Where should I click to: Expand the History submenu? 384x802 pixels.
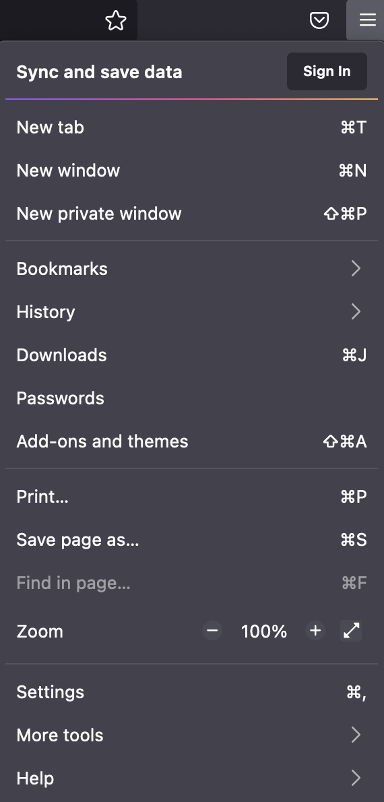tap(192, 311)
